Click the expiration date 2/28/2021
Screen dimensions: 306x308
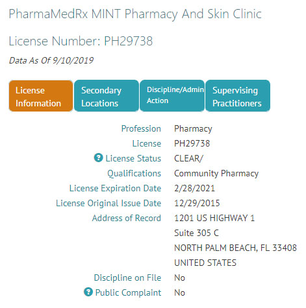194,188
